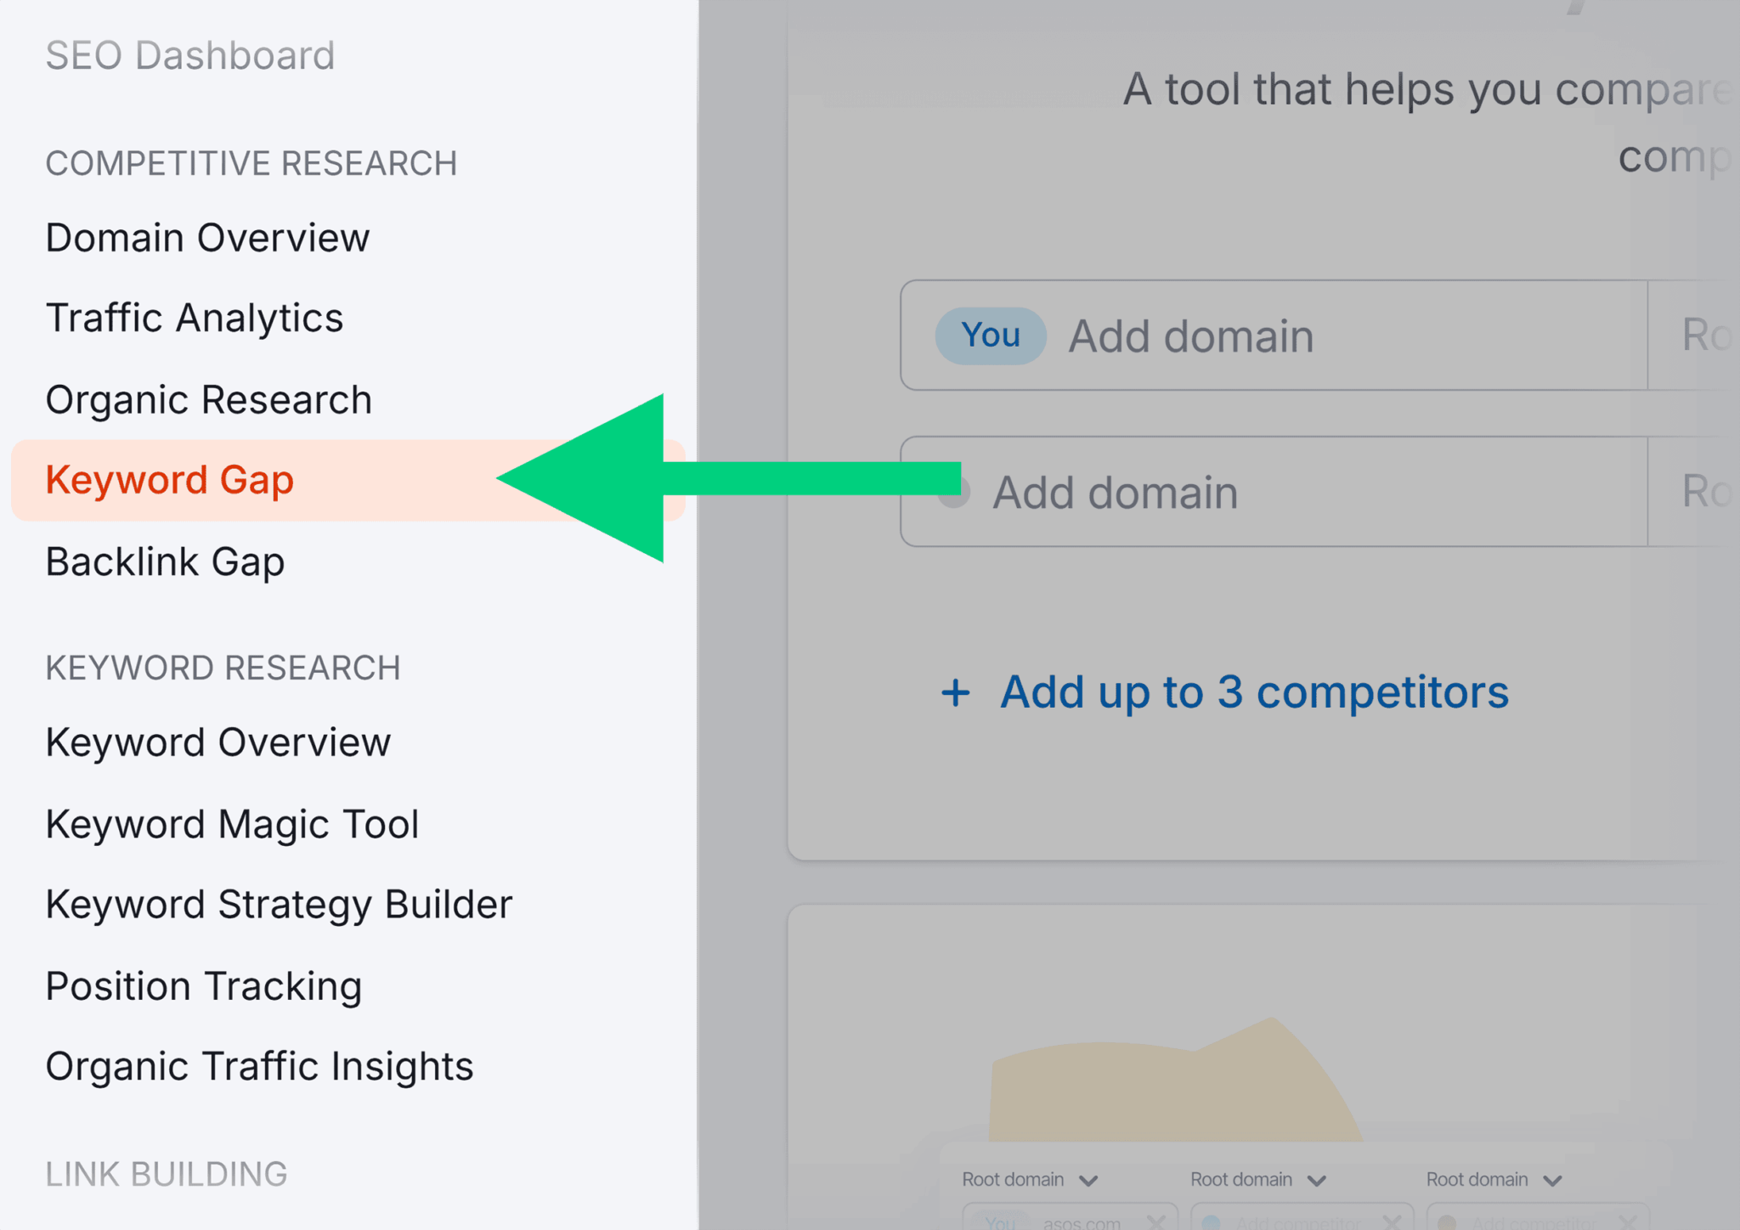1740x1230 pixels.
Task: Launch Keyword Magic Tool
Action: pyautogui.click(x=233, y=825)
